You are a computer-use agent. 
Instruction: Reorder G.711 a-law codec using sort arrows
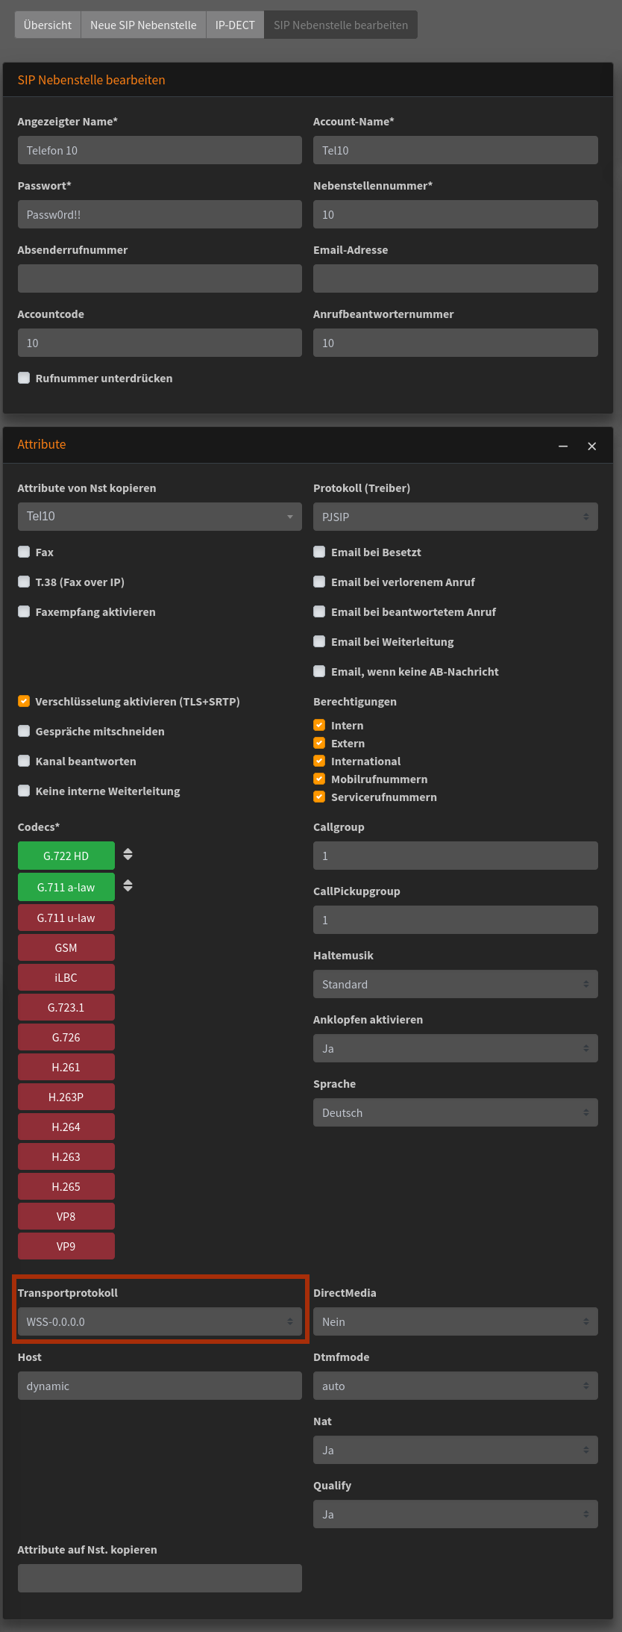(x=128, y=886)
